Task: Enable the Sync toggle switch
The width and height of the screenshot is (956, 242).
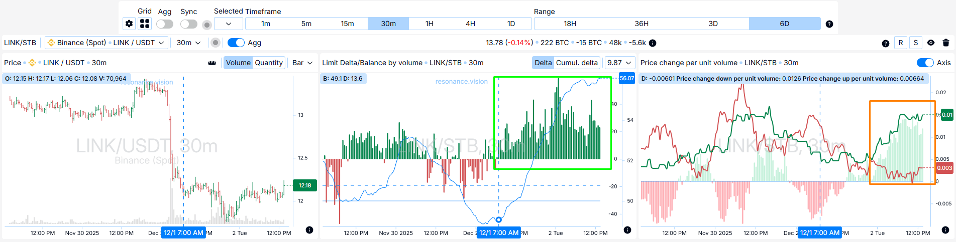Action: [x=189, y=24]
